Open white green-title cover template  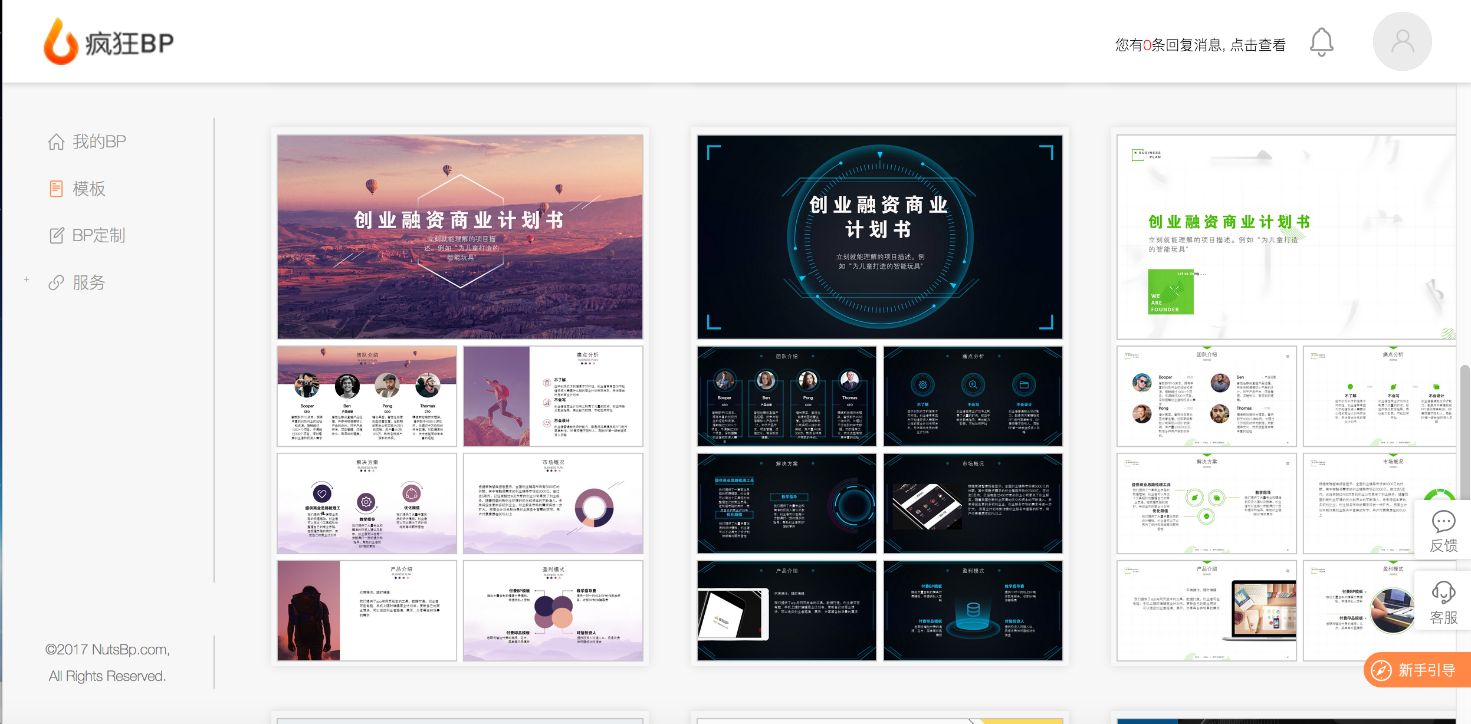click(1286, 236)
